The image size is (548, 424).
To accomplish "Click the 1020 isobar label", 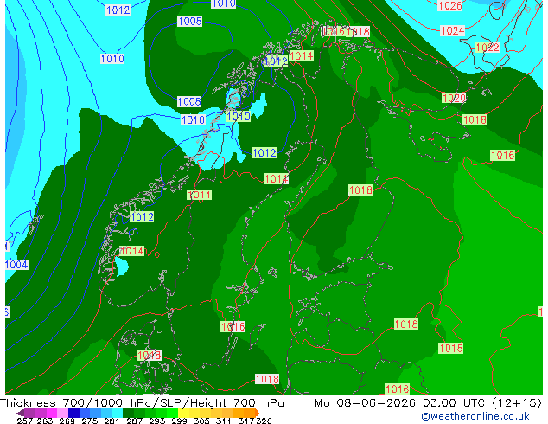I will click(x=454, y=98).
